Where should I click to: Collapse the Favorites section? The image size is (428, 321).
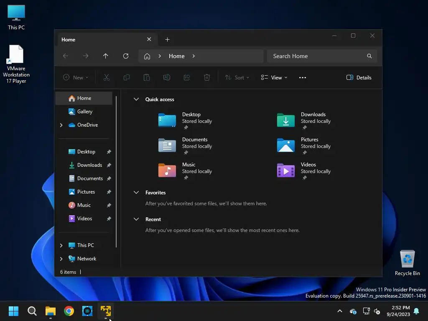point(136,192)
